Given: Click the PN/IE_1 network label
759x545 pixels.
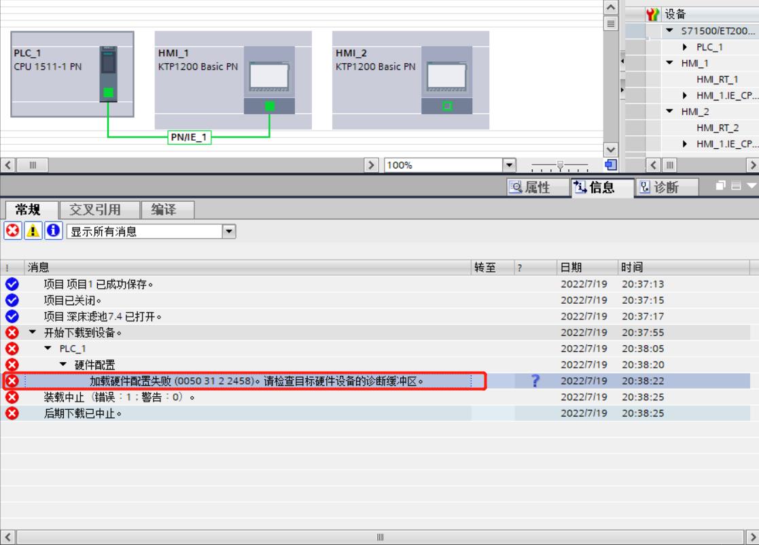Looking at the screenshot, I should tap(189, 139).
